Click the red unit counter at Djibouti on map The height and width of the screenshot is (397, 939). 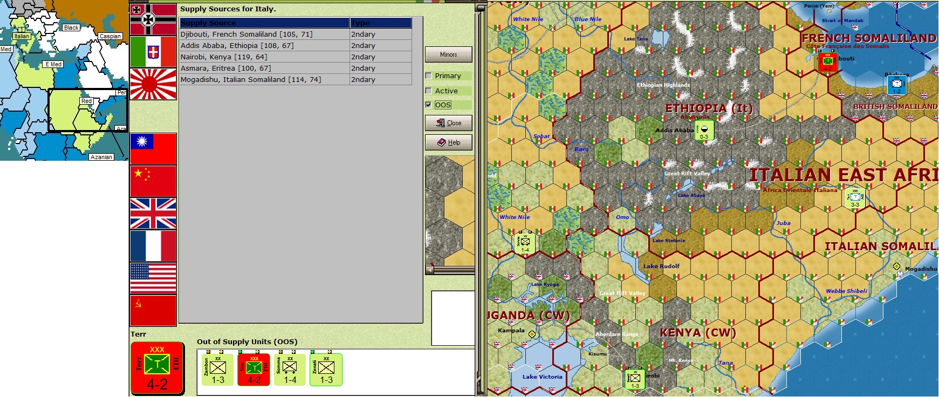(827, 62)
